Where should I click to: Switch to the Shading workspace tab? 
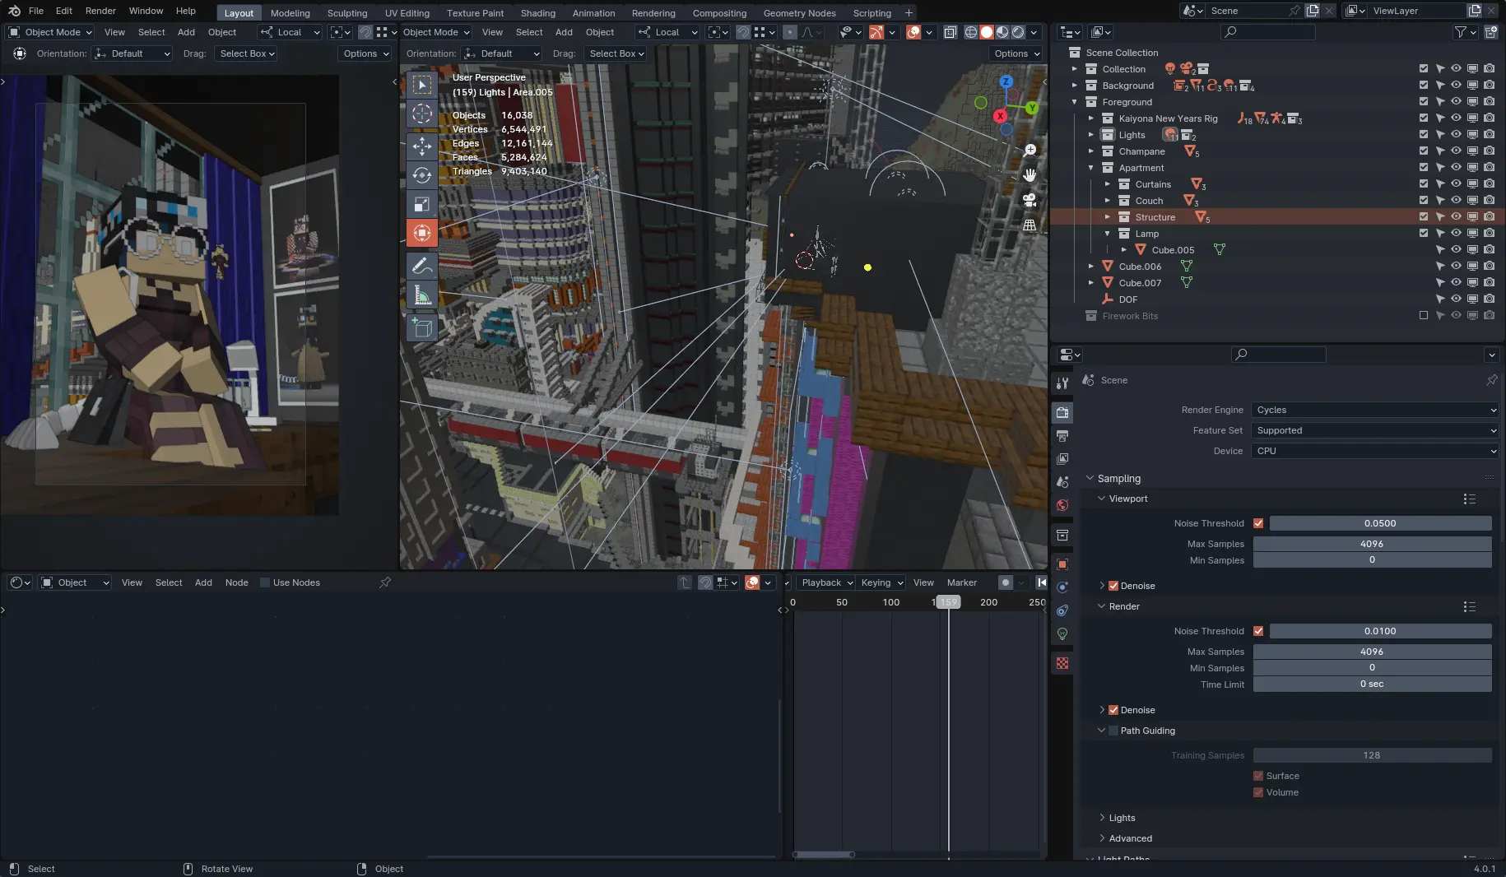[x=537, y=13]
